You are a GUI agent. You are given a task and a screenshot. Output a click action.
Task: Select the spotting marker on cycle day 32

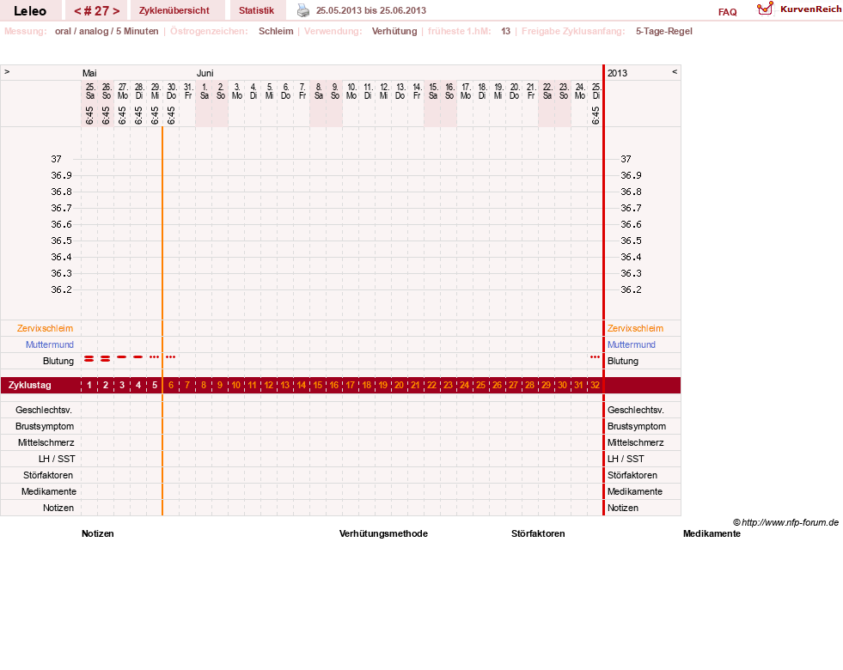click(x=595, y=356)
